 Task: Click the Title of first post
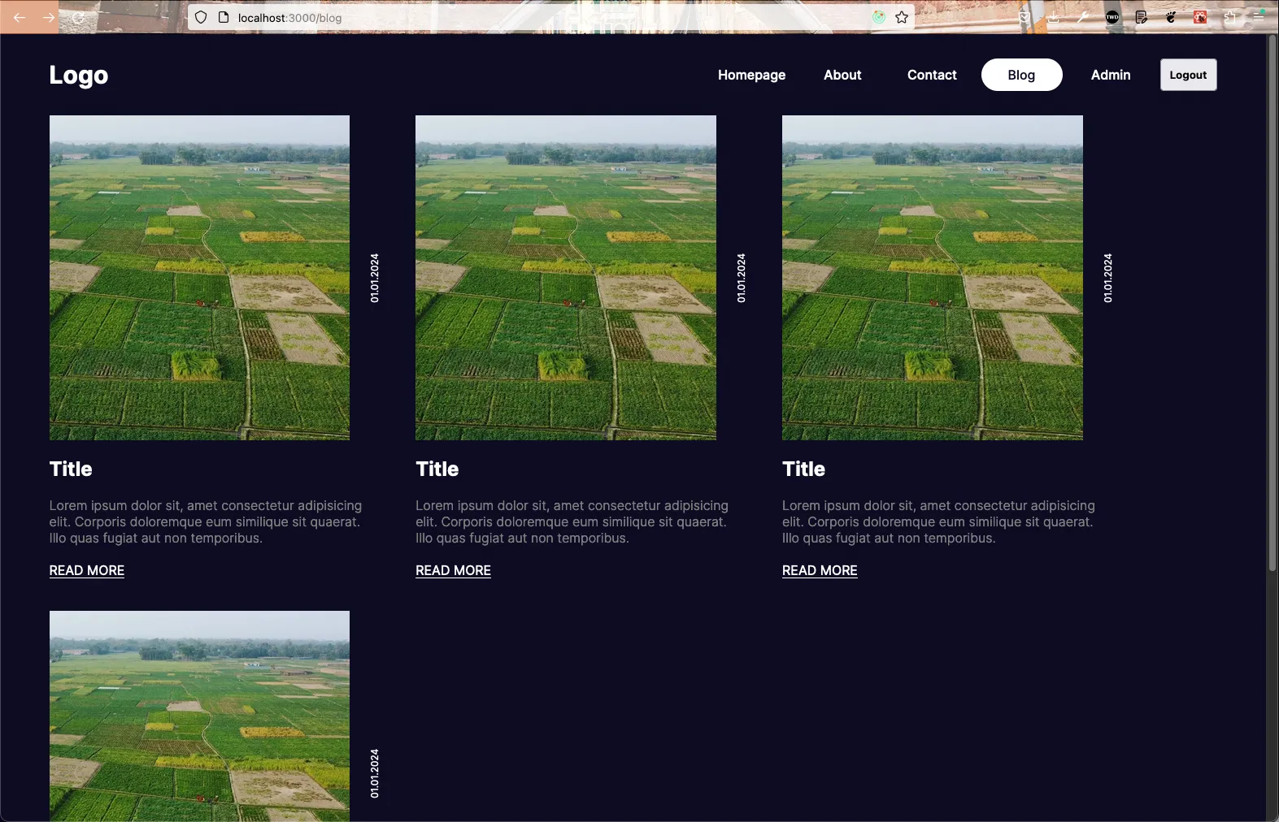coord(71,469)
